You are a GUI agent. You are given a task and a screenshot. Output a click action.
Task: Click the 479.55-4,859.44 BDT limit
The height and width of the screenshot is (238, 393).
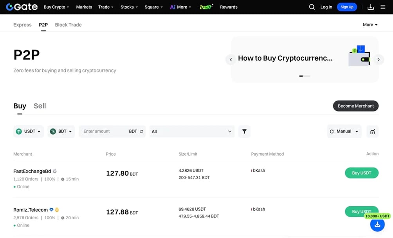199,216
